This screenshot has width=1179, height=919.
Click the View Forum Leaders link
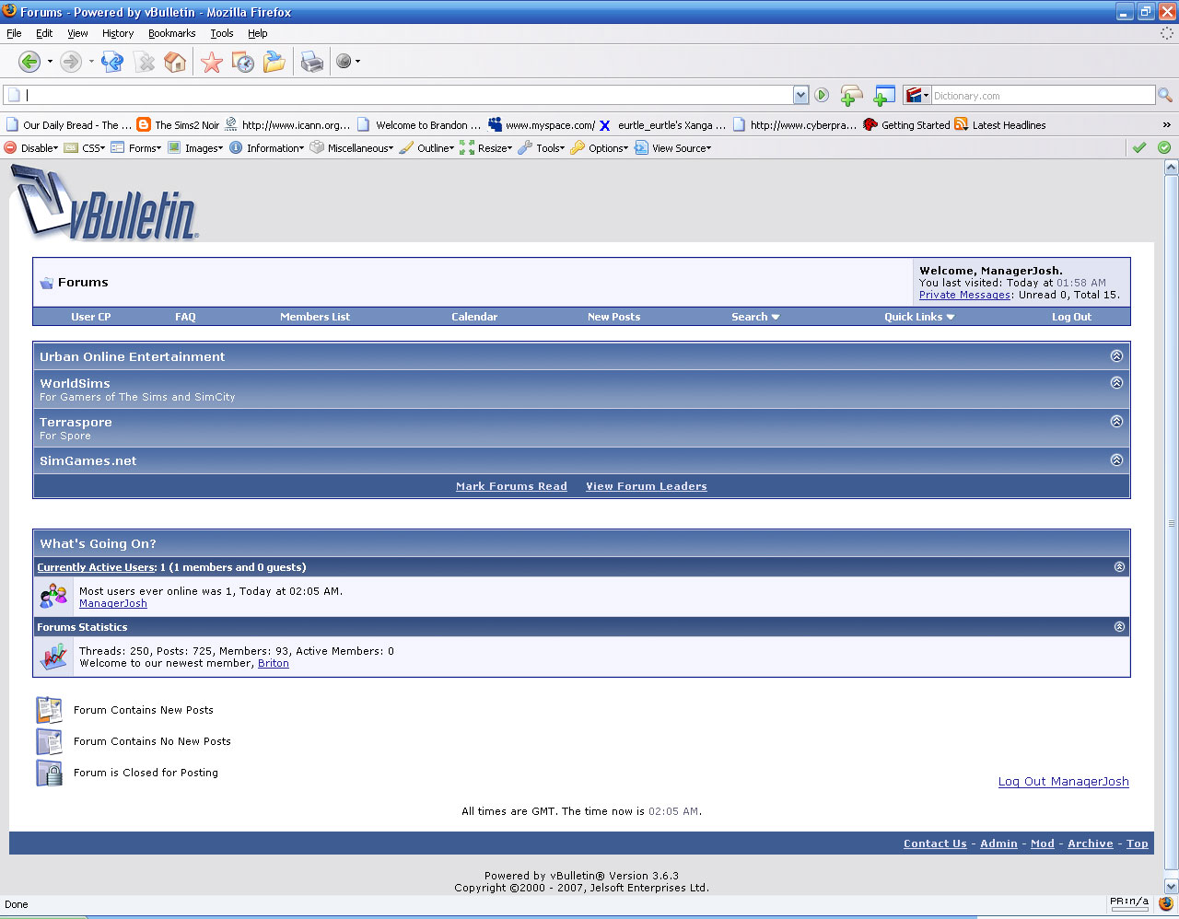[x=647, y=486]
